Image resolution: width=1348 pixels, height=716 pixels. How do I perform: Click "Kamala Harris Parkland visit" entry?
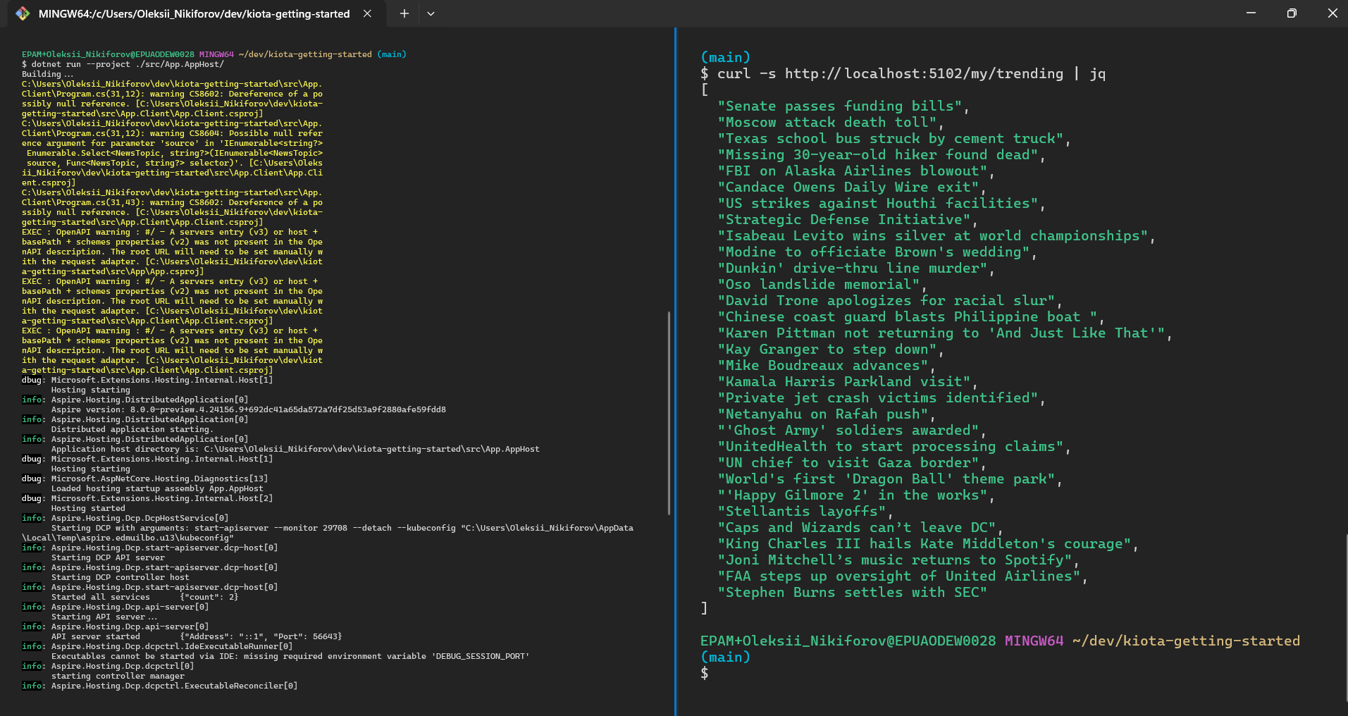tap(847, 381)
